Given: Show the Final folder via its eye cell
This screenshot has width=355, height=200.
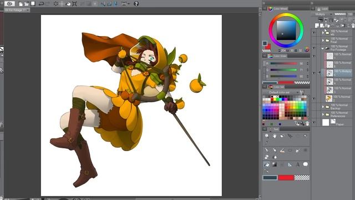Looking at the screenshot, I should point(314,41).
